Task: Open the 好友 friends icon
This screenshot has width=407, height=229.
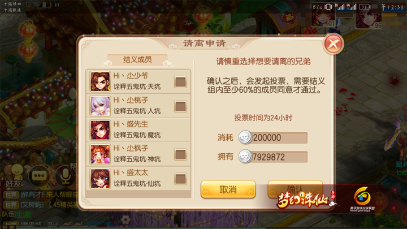Action: pyautogui.click(x=14, y=176)
